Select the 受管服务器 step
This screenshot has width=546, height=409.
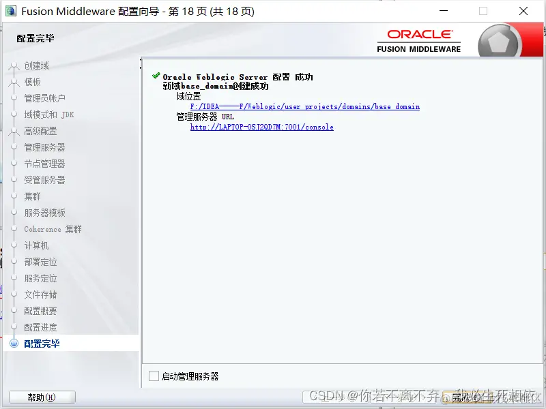click(44, 180)
